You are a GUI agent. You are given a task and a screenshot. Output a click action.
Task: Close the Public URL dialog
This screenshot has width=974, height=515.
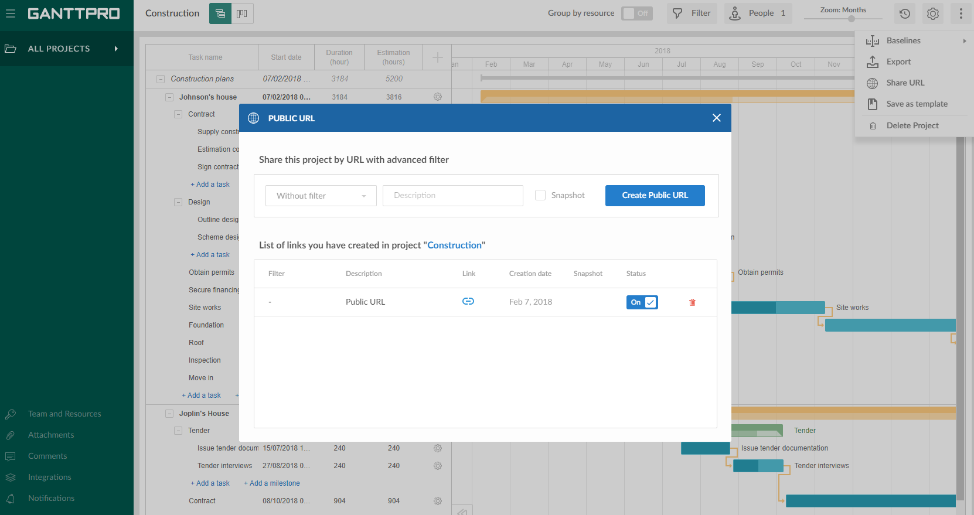(717, 118)
